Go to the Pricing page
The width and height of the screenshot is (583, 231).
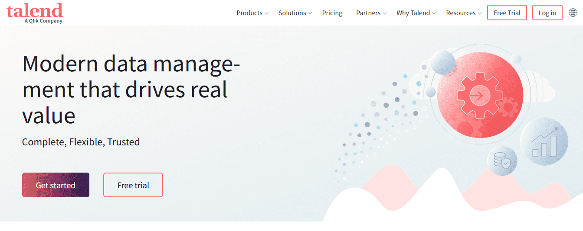332,13
